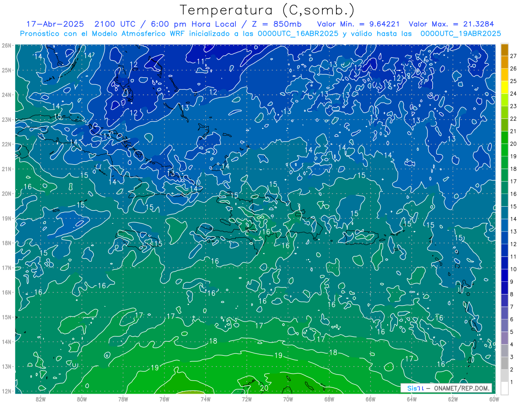Click the '26N' latitude axis label
525x405 pixels.
[6, 45]
